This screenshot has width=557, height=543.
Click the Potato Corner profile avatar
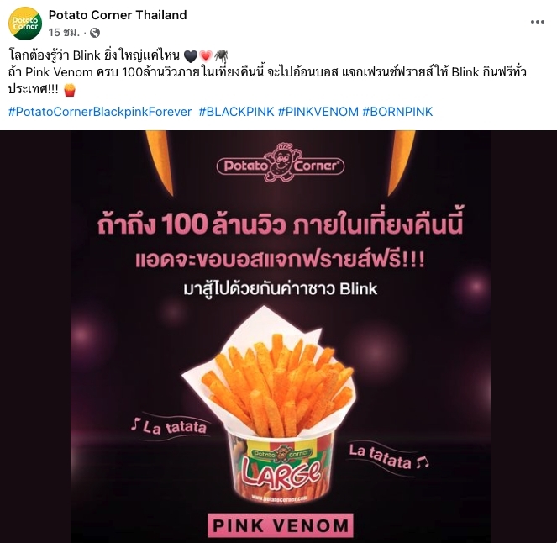pos(25,24)
